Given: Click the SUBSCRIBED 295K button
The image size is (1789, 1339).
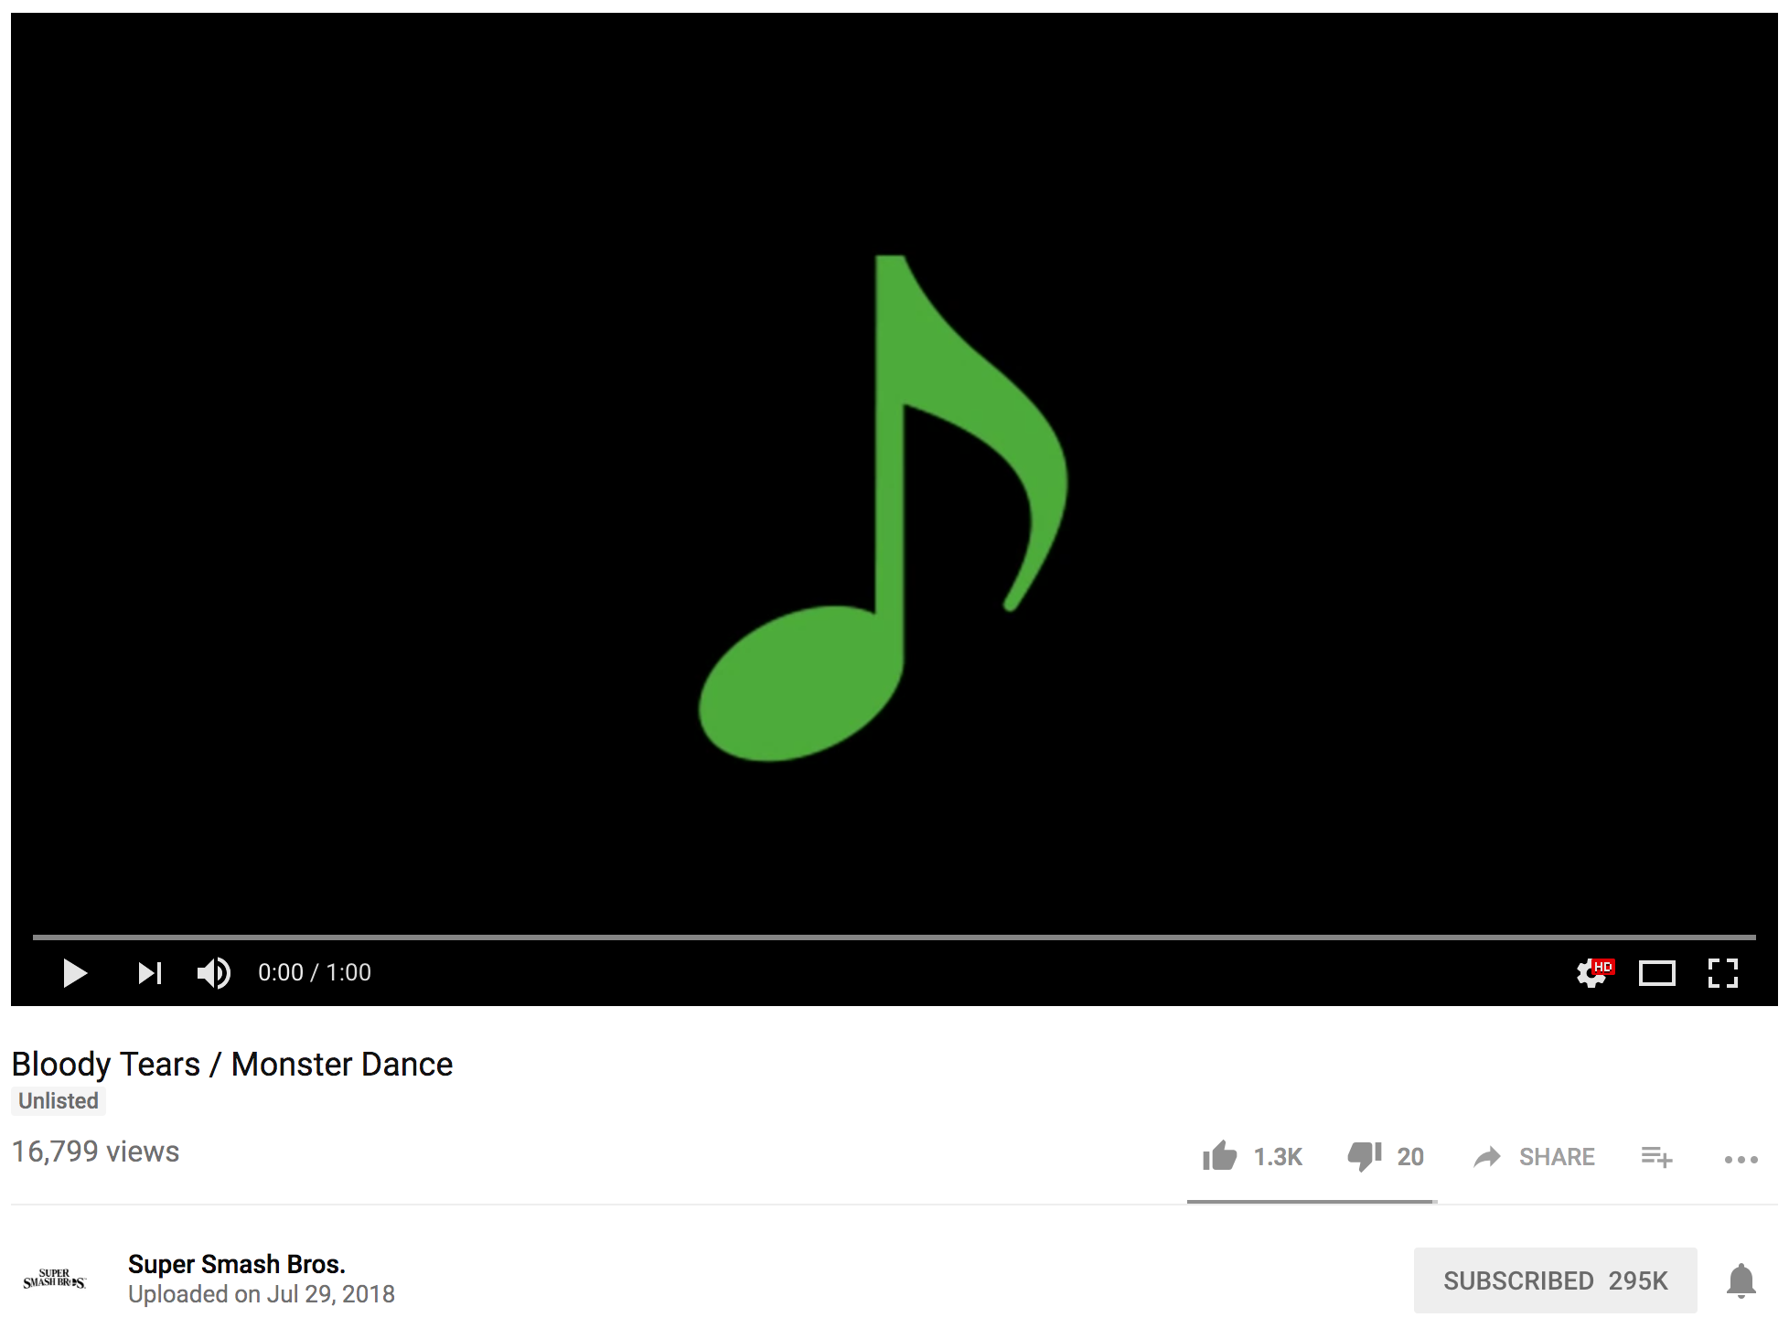Looking at the screenshot, I should 1555,1280.
